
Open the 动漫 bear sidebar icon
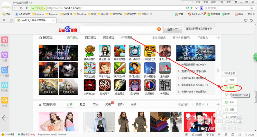pos(5,55)
